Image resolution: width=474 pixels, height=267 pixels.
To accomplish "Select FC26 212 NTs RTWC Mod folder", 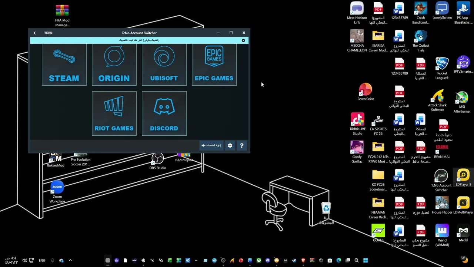I will 378,152.
